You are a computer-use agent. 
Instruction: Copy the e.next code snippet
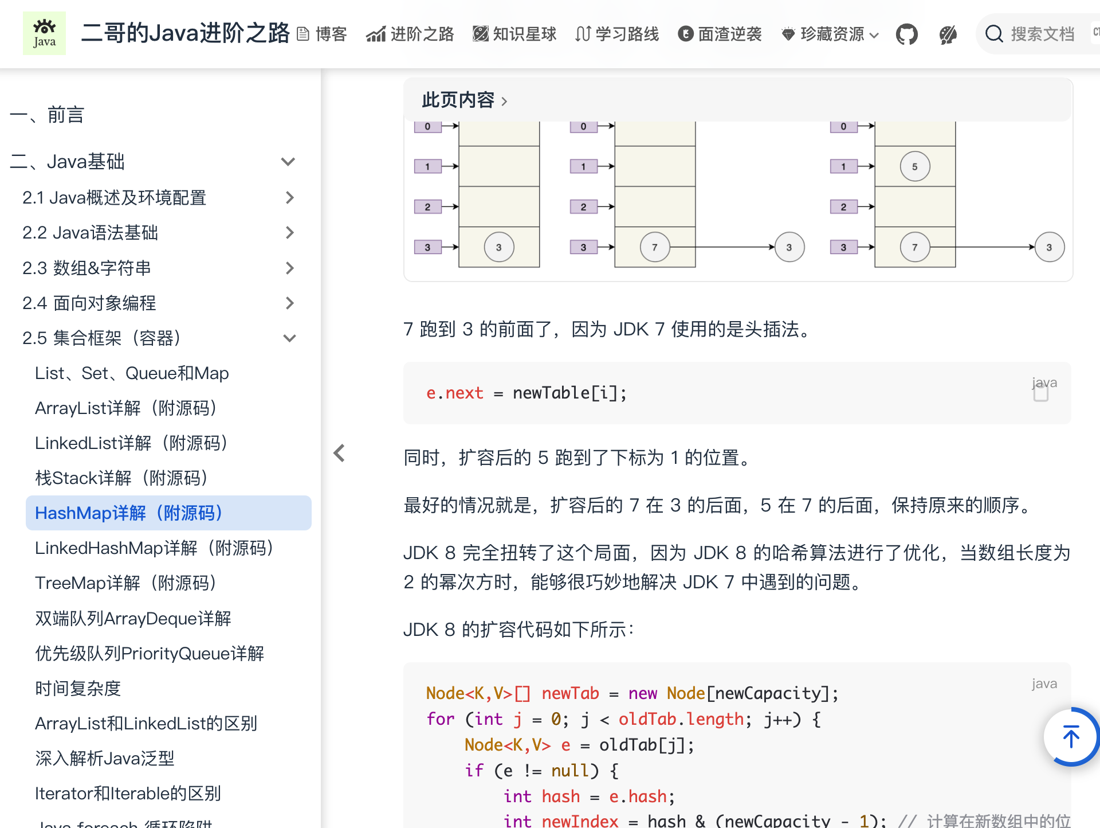pyautogui.click(x=1041, y=393)
